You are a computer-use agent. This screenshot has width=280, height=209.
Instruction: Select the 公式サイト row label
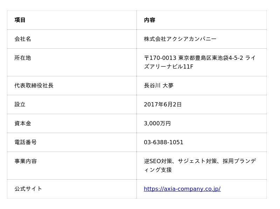coord(28,189)
